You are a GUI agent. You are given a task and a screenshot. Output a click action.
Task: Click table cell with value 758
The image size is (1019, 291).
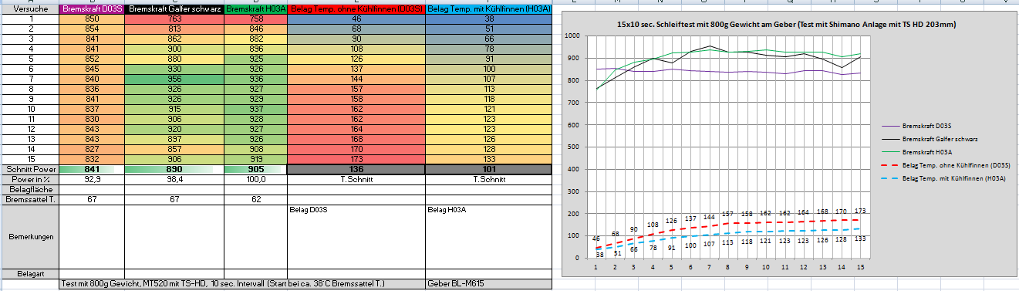[255, 19]
